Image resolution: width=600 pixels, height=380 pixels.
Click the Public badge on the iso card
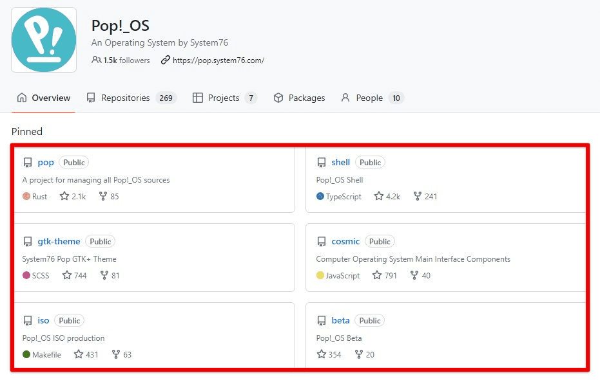69,320
